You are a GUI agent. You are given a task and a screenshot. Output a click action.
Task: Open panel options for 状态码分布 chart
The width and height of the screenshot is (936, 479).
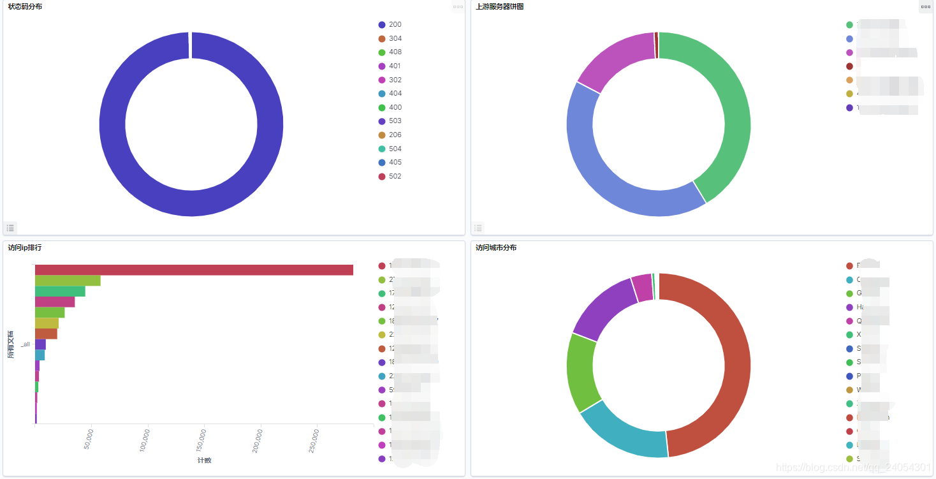tap(458, 7)
